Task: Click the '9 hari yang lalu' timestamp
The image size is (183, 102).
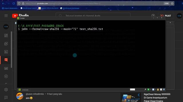Action: click(55, 94)
